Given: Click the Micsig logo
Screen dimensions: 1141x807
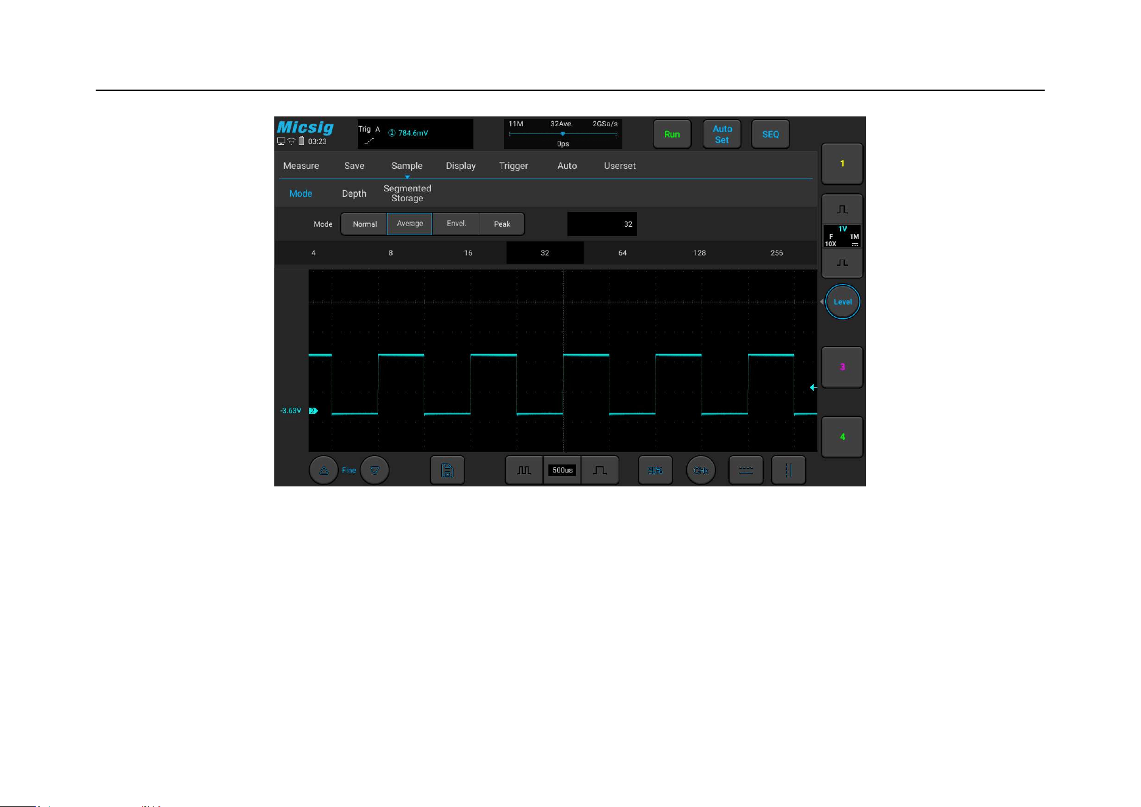Looking at the screenshot, I should (305, 127).
